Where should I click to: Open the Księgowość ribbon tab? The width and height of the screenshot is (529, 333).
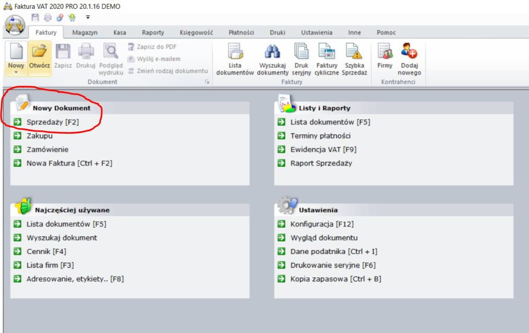click(x=196, y=33)
